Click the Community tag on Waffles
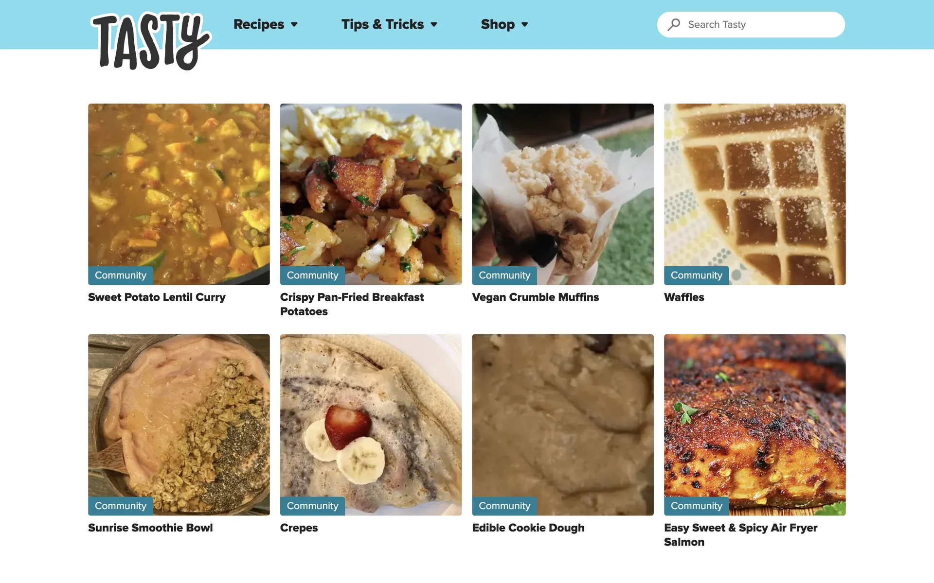This screenshot has width=934, height=583. click(696, 275)
